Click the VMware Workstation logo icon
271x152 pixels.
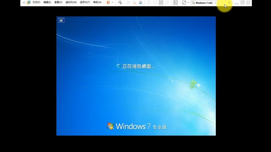[29, 2]
